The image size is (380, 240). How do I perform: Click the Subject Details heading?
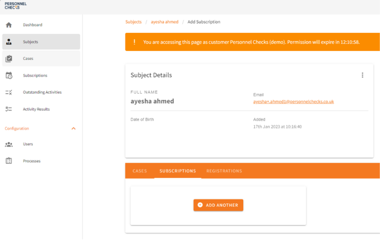151,75
